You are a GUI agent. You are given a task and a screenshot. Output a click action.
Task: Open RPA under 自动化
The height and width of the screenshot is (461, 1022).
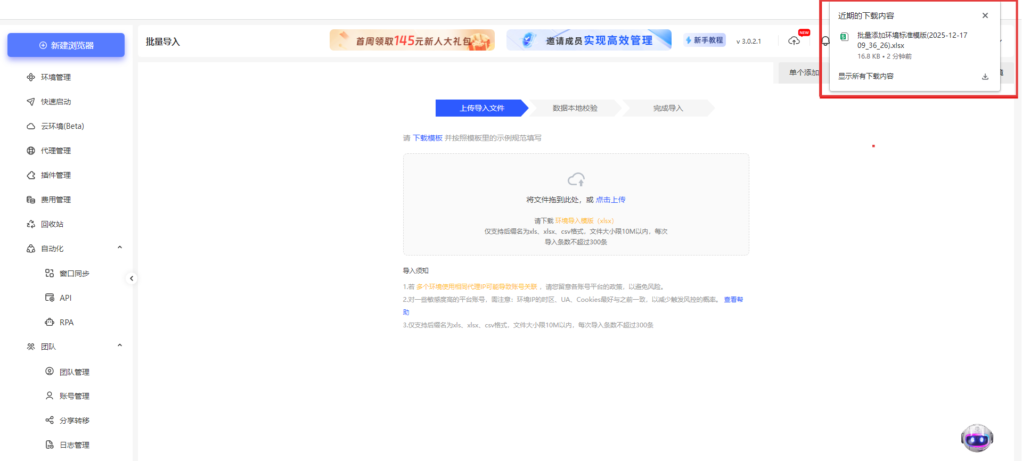(x=67, y=323)
